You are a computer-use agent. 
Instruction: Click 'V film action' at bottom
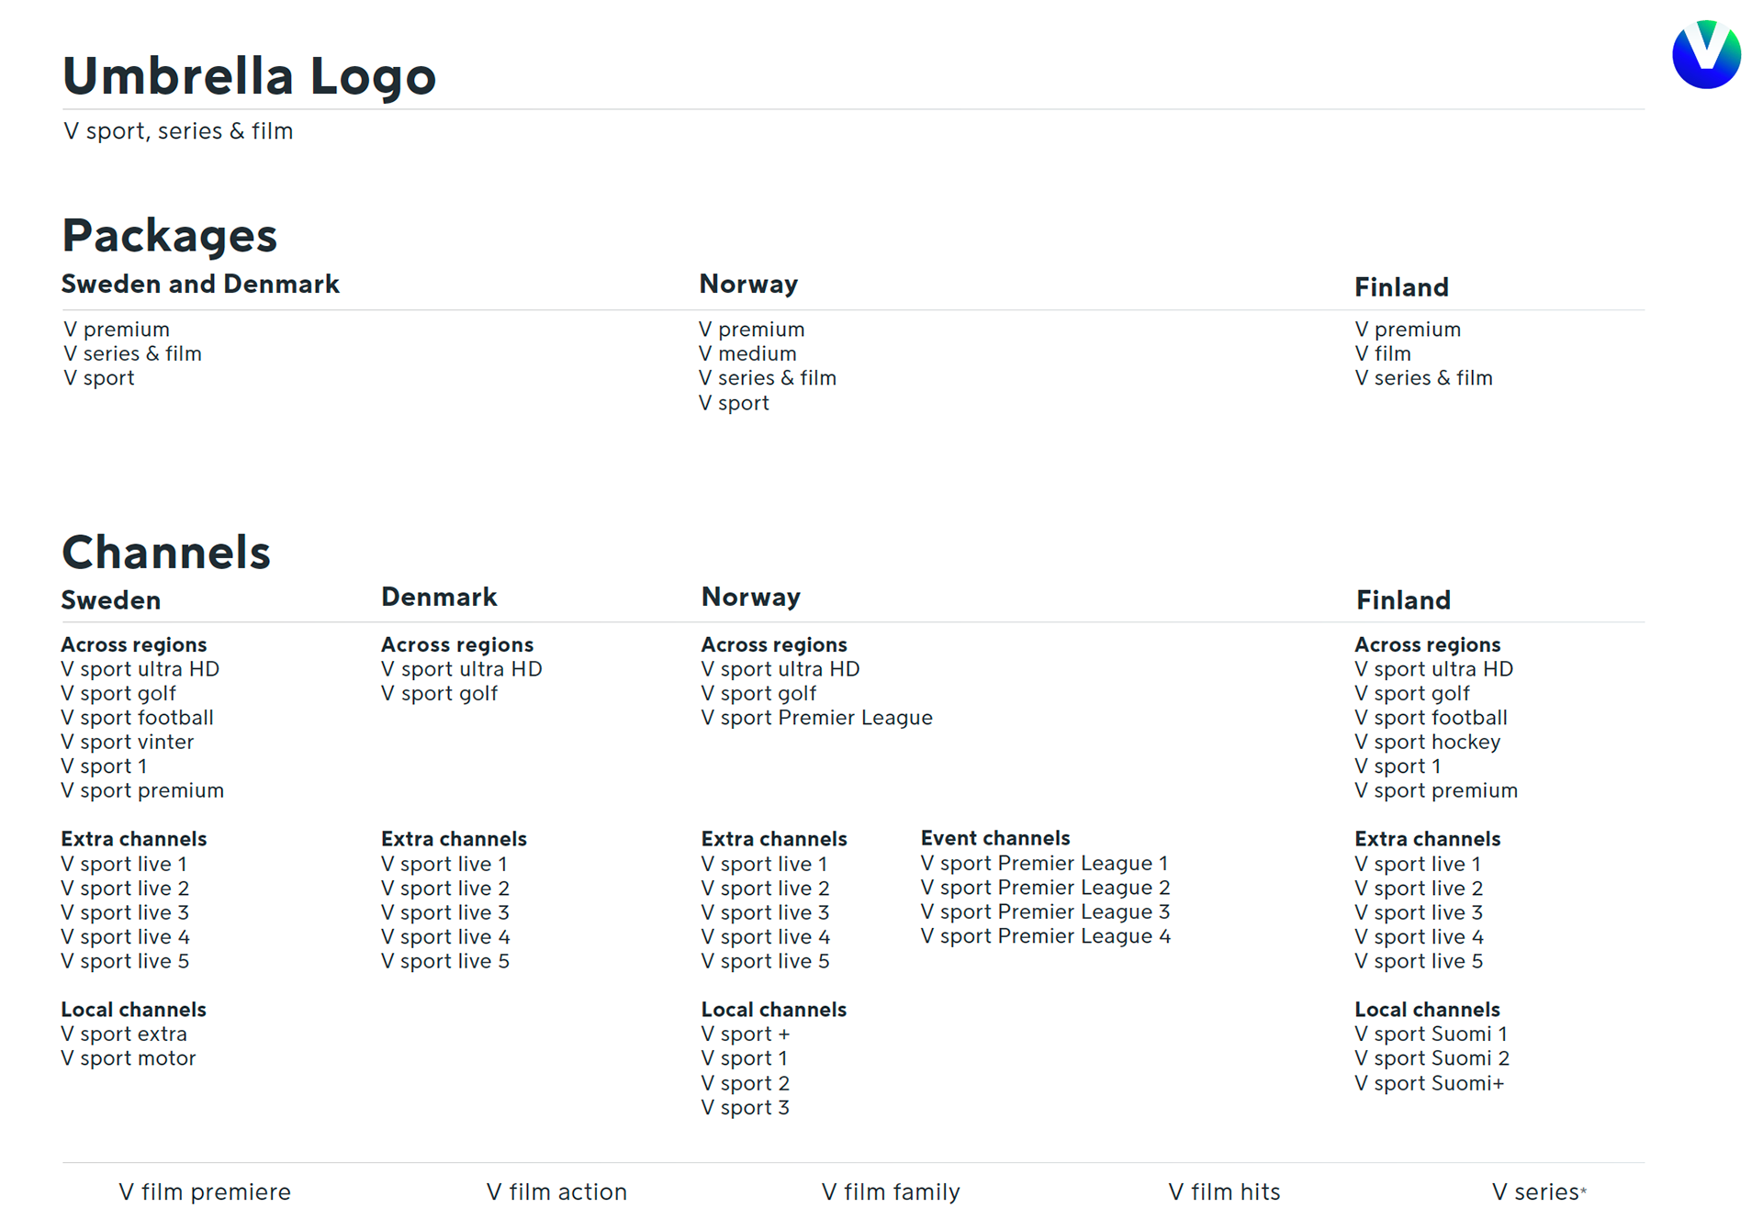(556, 1192)
